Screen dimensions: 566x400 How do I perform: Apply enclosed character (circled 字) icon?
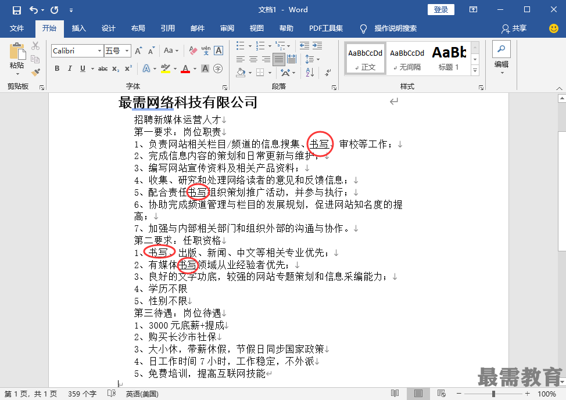point(218,69)
